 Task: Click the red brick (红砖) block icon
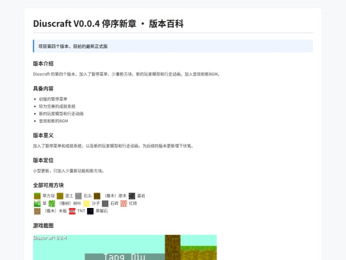(124, 204)
